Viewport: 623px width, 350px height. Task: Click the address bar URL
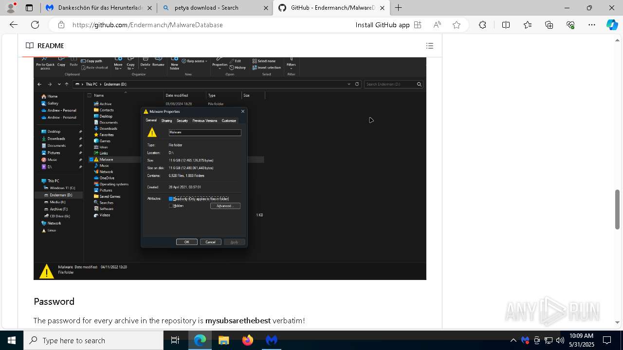coord(147,25)
